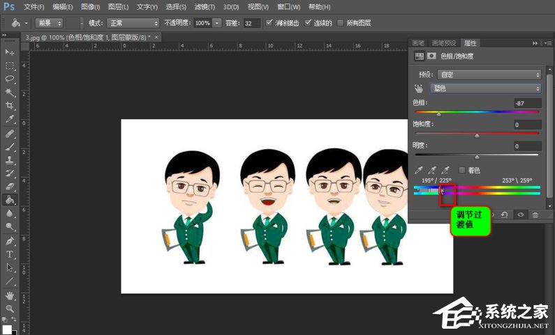Select the Pen tool

point(10,241)
